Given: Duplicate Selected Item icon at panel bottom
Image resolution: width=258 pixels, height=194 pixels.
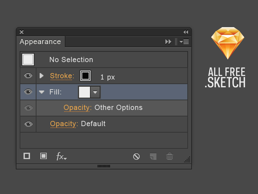Looking at the screenshot, I should coord(153,156).
